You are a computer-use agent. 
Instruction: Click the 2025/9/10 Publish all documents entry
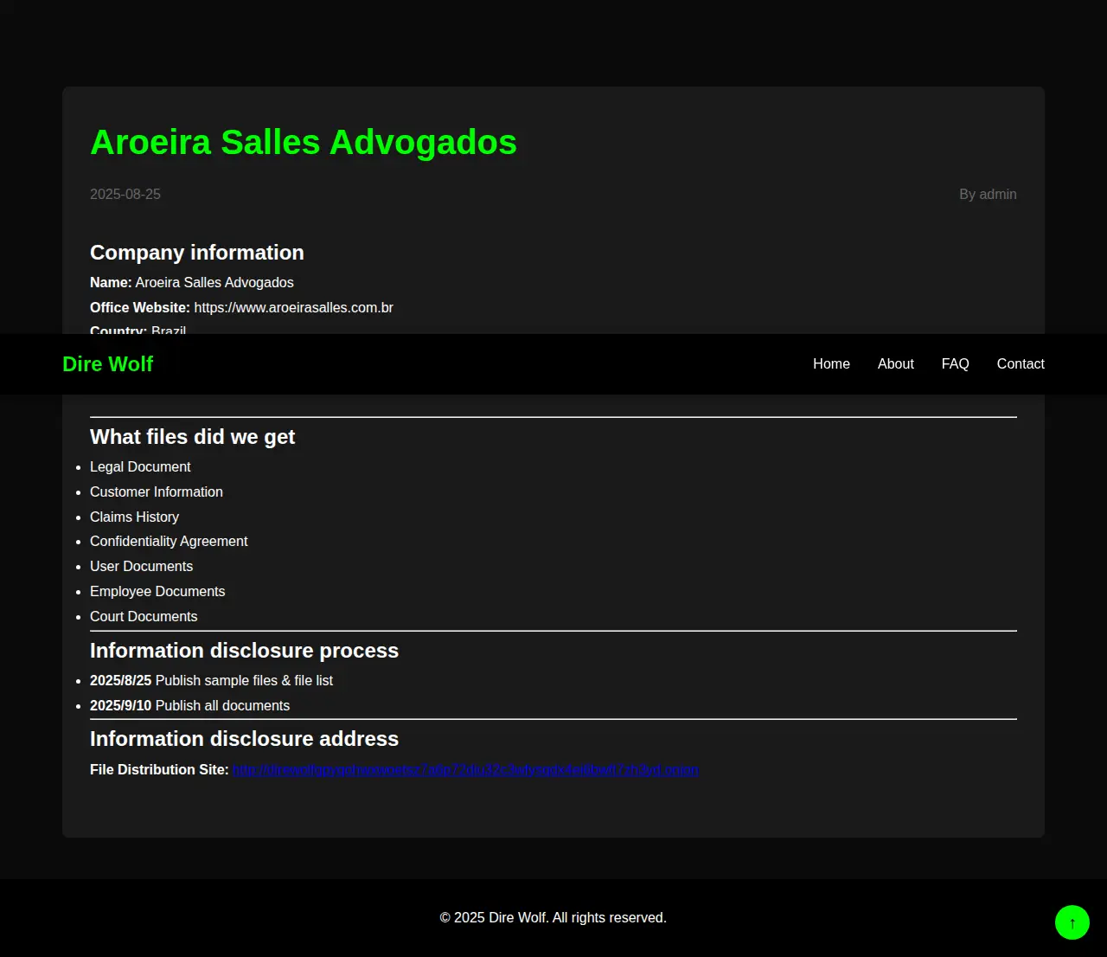click(189, 706)
